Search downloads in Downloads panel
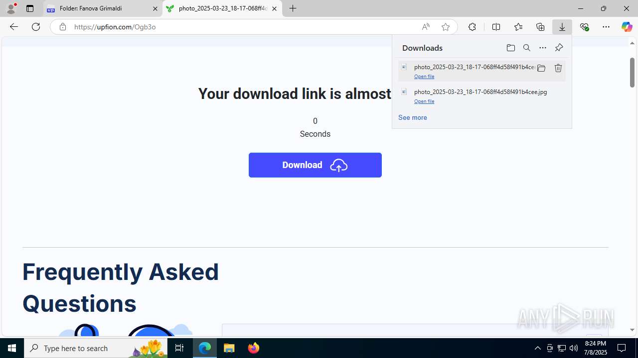The height and width of the screenshot is (358, 638). pos(527,48)
